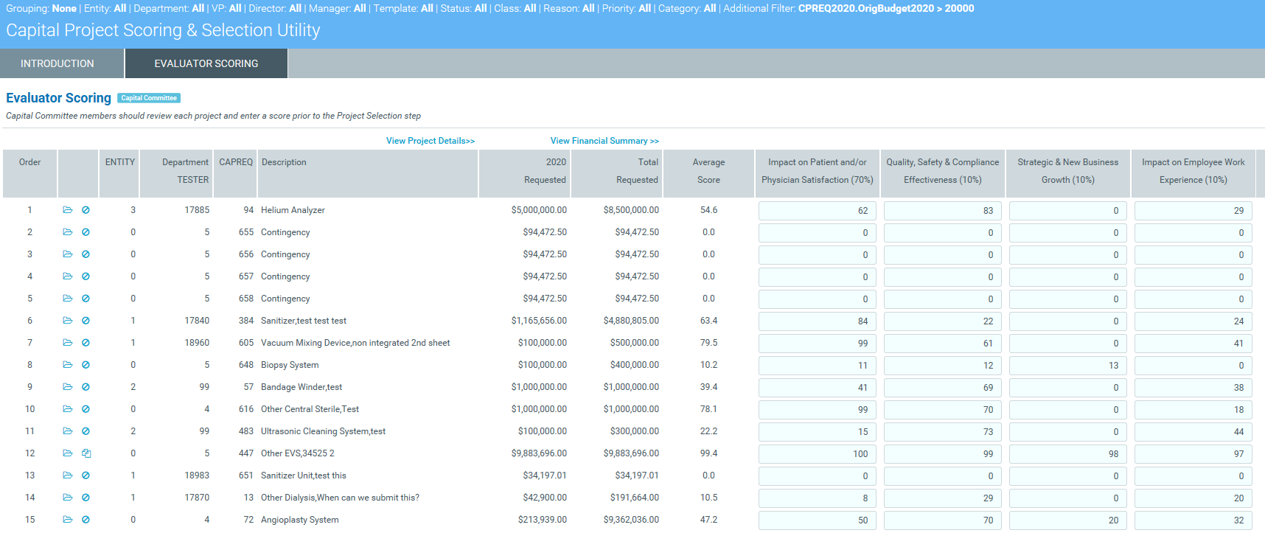
Task: Open folder icon for Sanitizer,test test test
Action: [x=67, y=321]
